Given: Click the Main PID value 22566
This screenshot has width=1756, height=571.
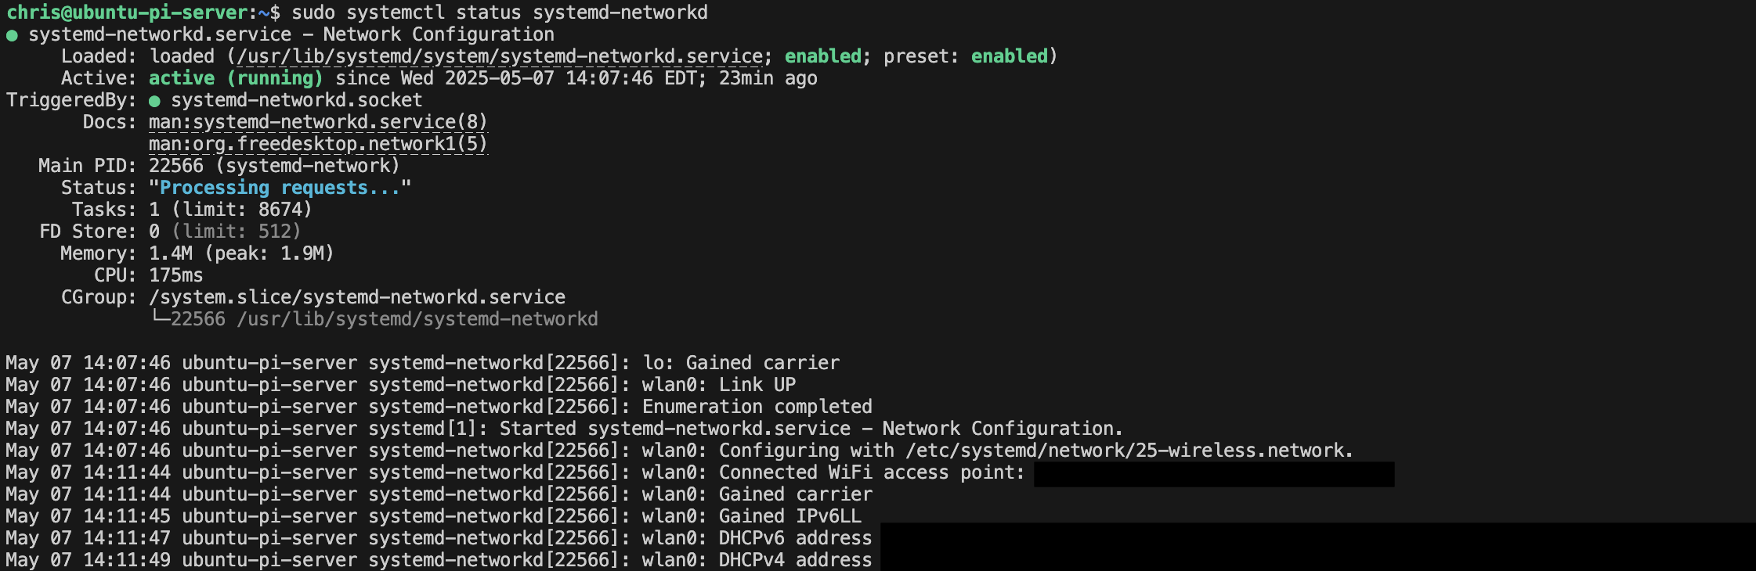Looking at the screenshot, I should (176, 166).
